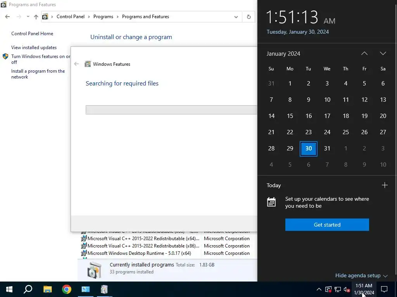Launch Google Chrome from the taskbar
The height and width of the screenshot is (297, 397).
(x=67, y=289)
